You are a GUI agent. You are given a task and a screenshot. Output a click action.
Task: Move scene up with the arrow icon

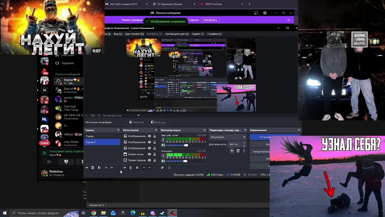pyautogui.click(x=106, y=168)
